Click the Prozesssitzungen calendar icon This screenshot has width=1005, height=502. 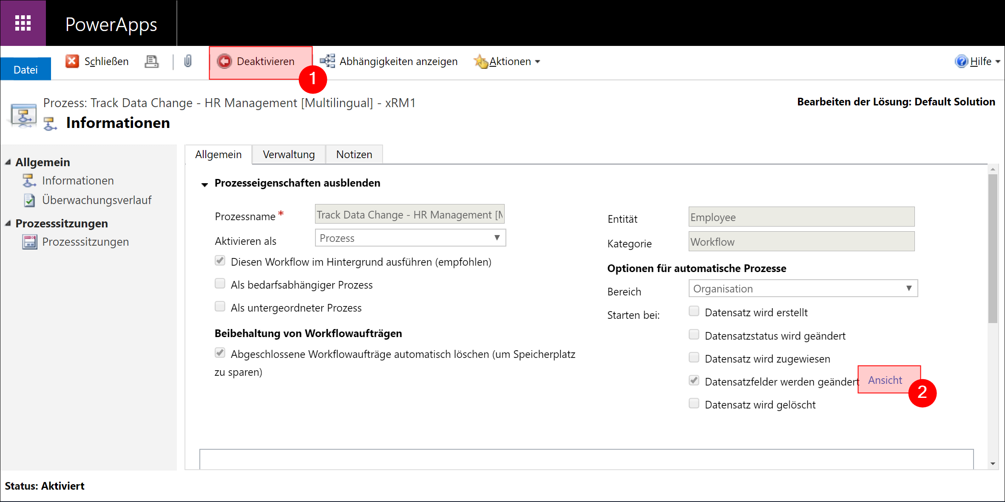(x=29, y=242)
